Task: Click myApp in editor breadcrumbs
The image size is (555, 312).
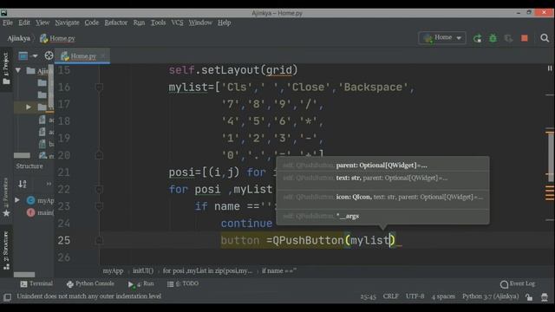Action: coord(113,270)
